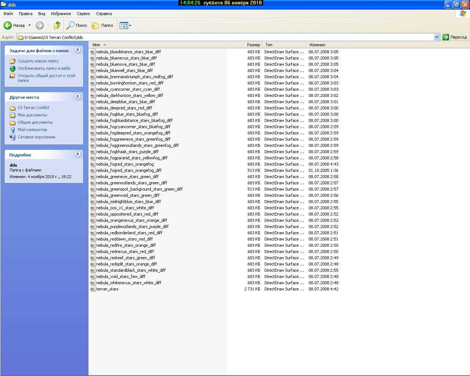
Task: Click the Мои документы icon
Action: [x=12, y=115]
